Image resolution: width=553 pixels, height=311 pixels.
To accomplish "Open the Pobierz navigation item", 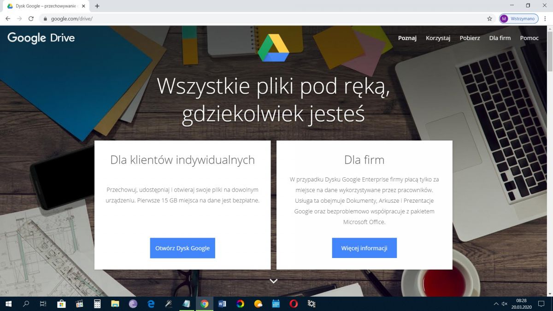I will coord(470,38).
